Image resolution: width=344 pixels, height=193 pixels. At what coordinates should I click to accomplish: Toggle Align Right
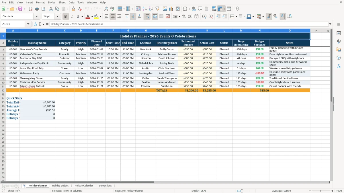coord(119,17)
